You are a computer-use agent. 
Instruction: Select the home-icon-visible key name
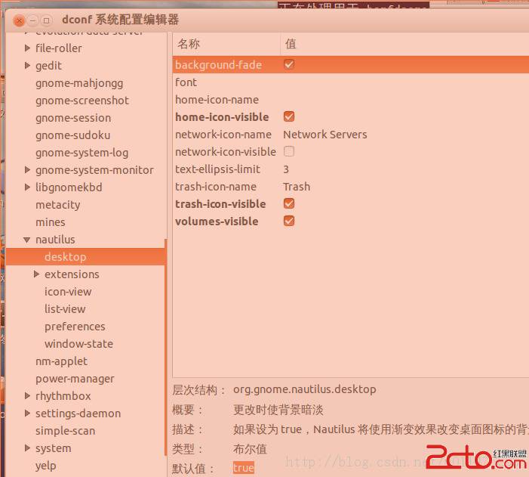pyautogui.click(x=222, y=117)
